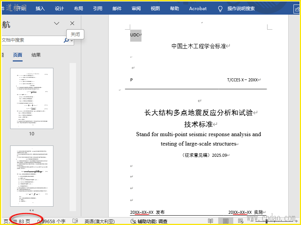The height and width of the screenshot is (225, 301).
Task: Click the title 长大结构多点地震反应分析和试验
Action: click(199, 113)
